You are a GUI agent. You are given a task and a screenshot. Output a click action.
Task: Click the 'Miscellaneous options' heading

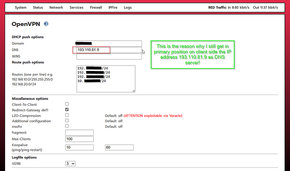tap(30, 99)
